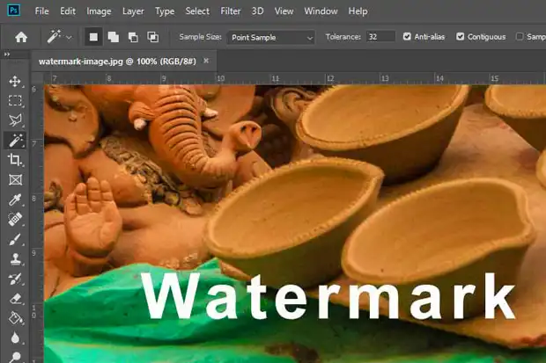Image resolution: width=546 pixels, height=363 pixels.
Task: Select the Eyedropper tool
Action: tap(15, 200)
